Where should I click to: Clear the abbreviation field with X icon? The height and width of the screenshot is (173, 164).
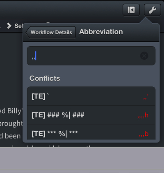click(144, 56)
